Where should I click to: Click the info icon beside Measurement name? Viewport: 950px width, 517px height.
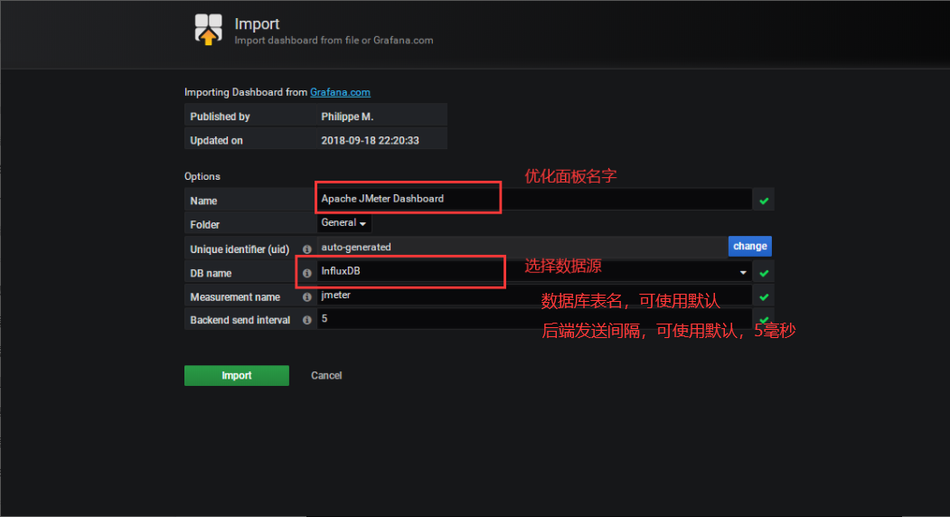pyautogui.click(x=307, y=297)
